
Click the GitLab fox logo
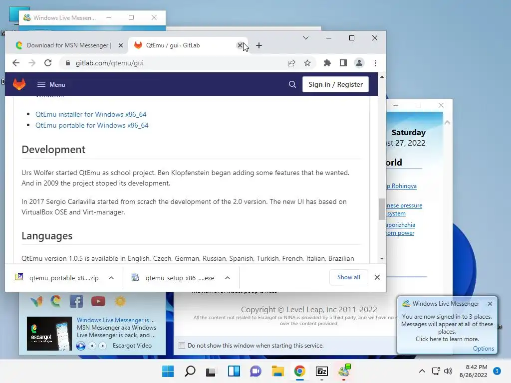coord(19,84)
